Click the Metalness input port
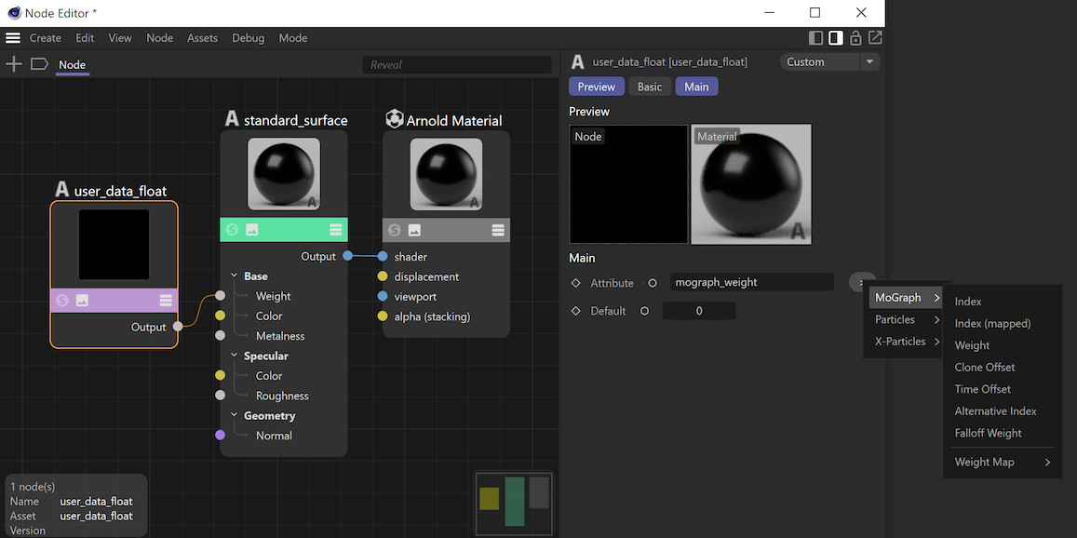This screenshot has height=538, width=1077. click(x=220, y=336)
